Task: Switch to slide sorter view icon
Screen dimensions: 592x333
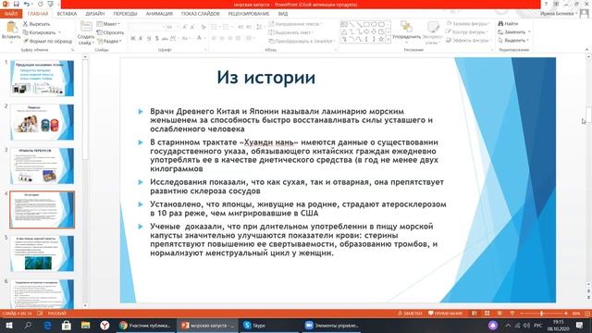Action: coord(487,314)
